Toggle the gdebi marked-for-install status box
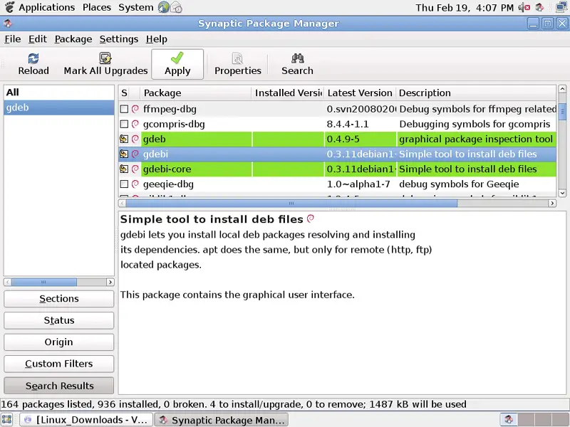Image resolution: width=570 pixels, height=427 pixels. pyautogui.click(x=124, y=154)
